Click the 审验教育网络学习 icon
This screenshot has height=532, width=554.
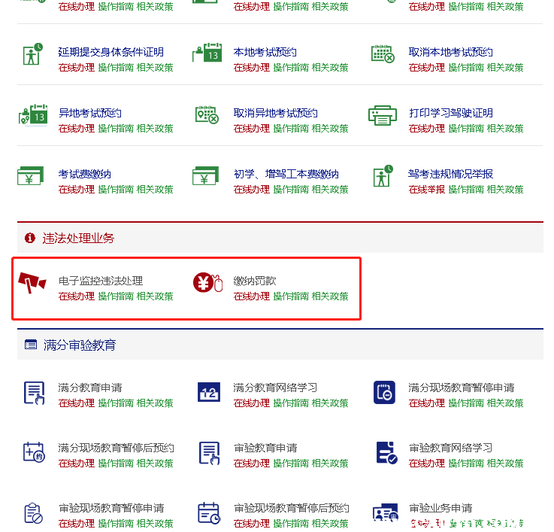(384, 453)
